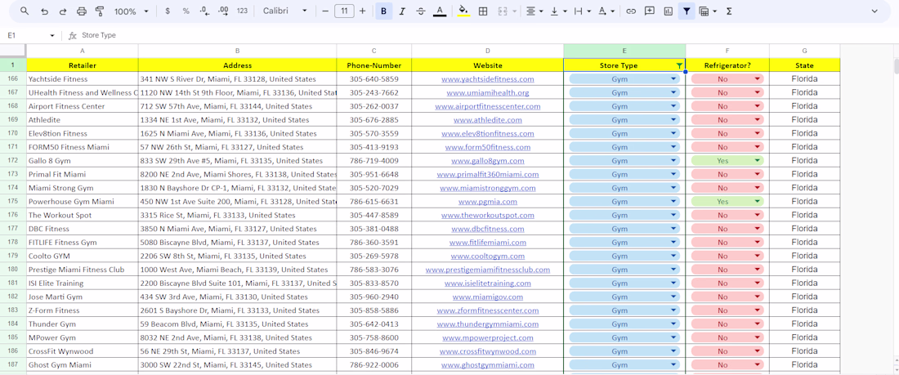Open the horizontal align dropdown
The height and width of the screenshot is (375, 899).
pos(533,11)
